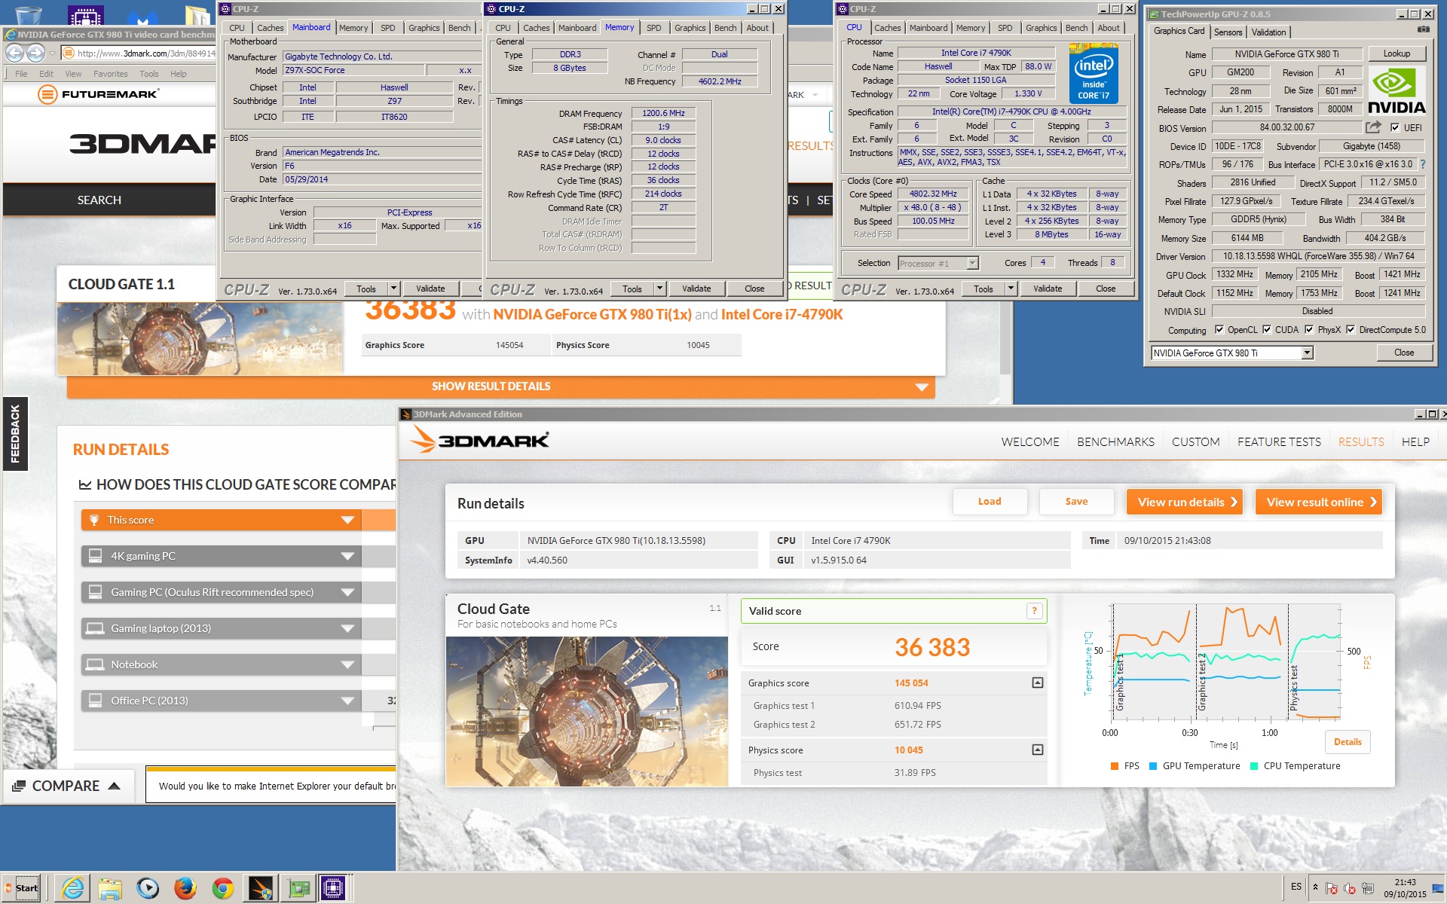Image resolution: width=1447 pixels, height=904 pixels.
Task: Click the Valid score help question mark icon
Action: 1034,611
